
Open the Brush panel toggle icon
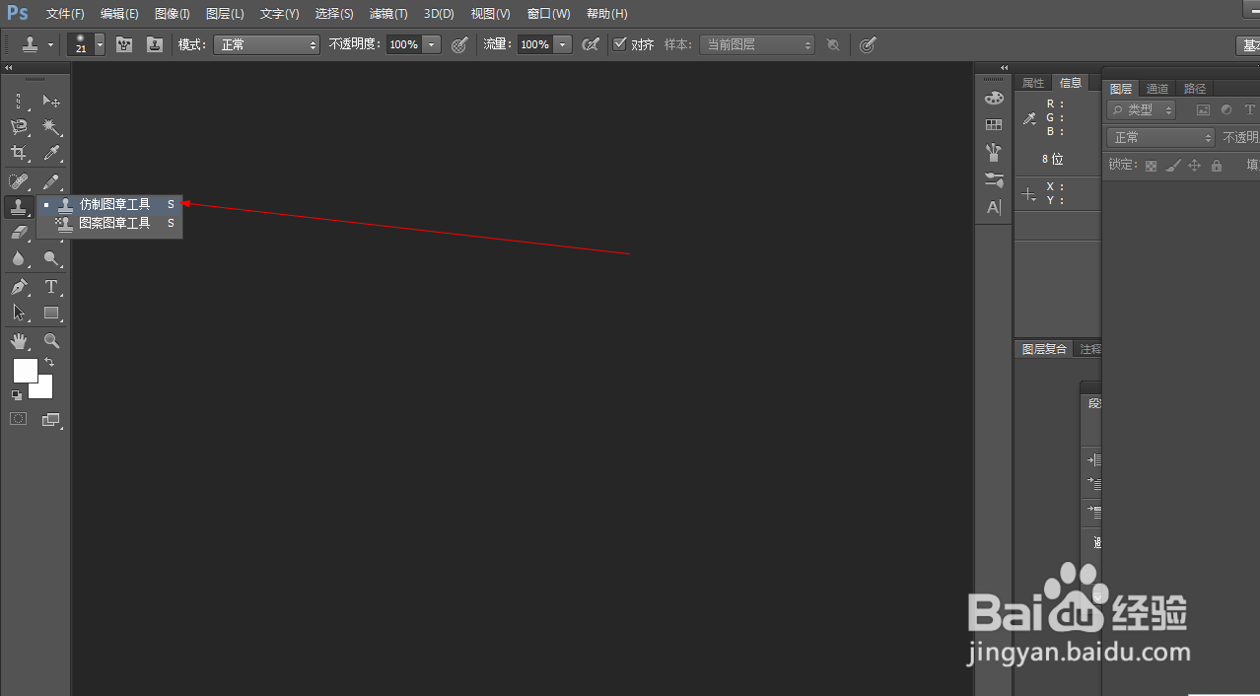[x=124, y=44]
